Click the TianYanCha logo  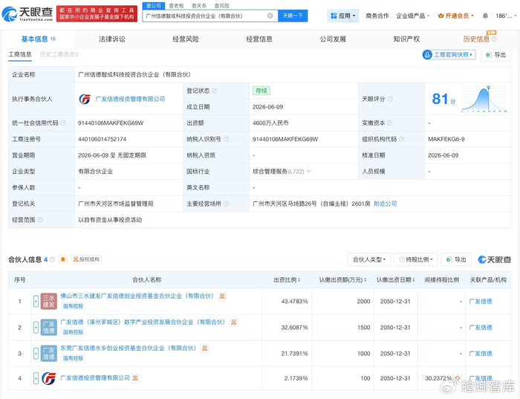tap(27, 14)
